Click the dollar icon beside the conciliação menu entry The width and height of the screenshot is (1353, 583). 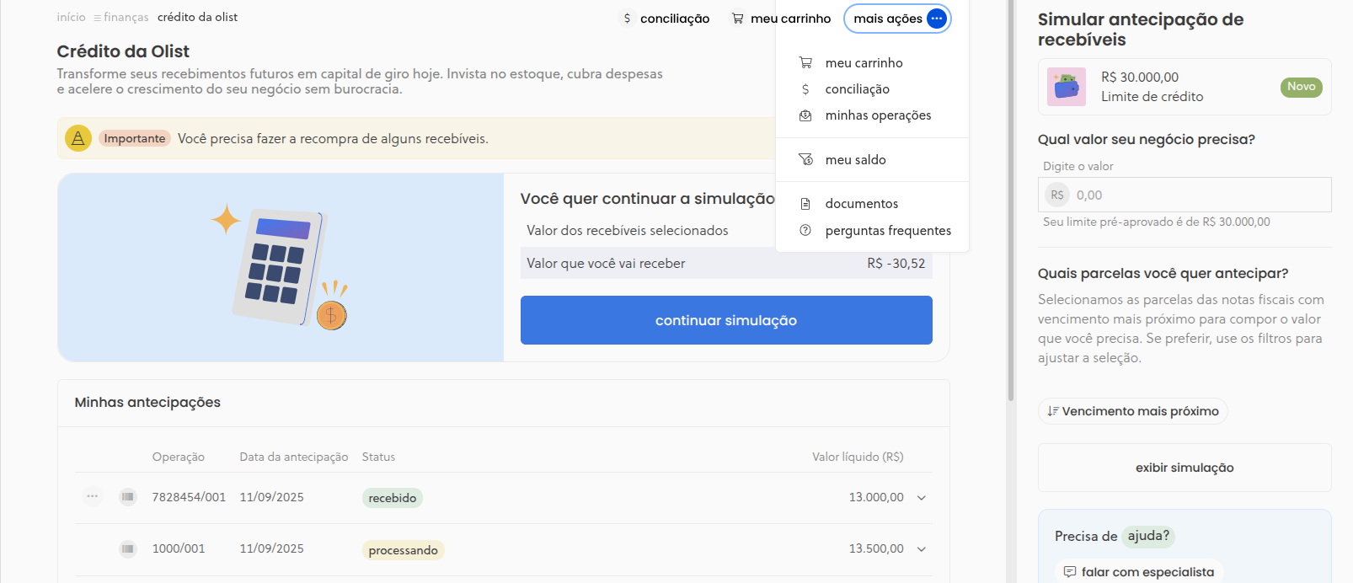click(x=805, y=89)
